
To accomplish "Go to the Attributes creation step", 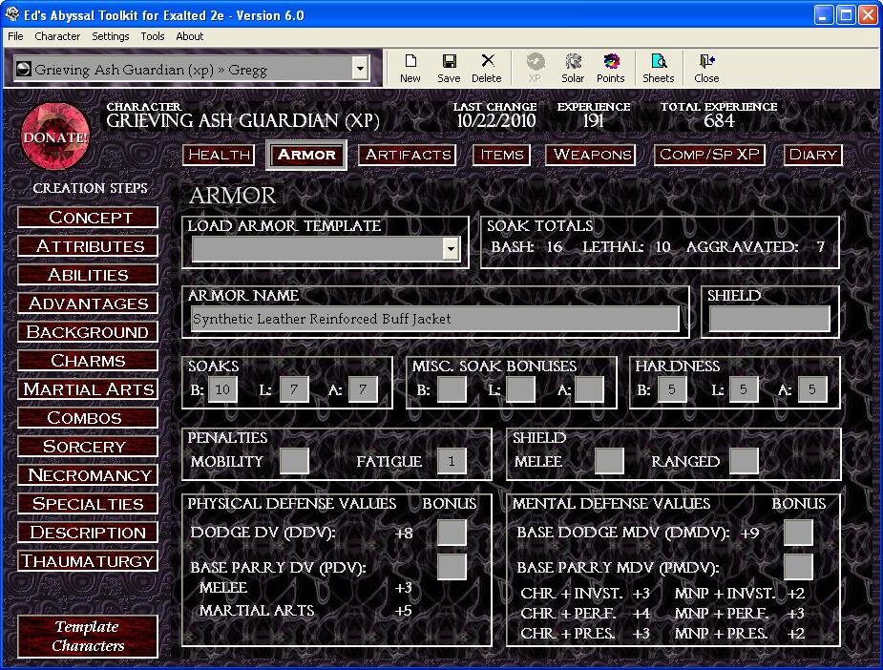I will [88, 246].
